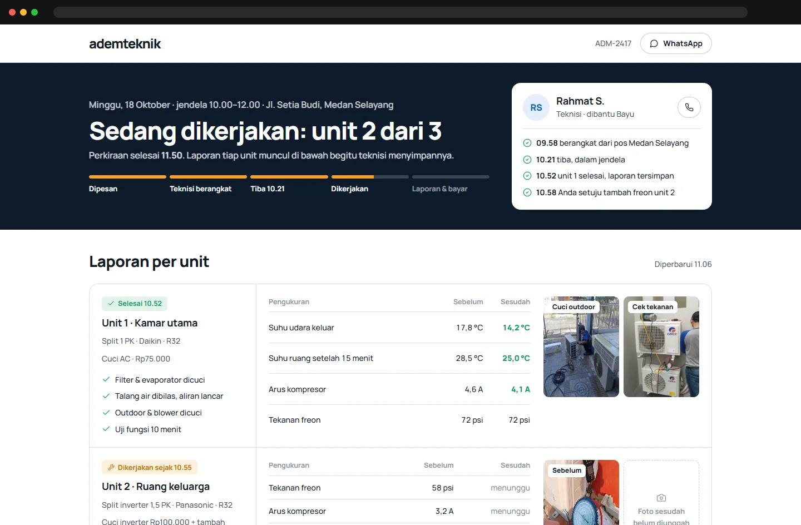Image resolution: width=801 pixels, height=525 pixels.
Task: Click the Unit 1 · Kamar utama heading
Action: click(150, 323)
